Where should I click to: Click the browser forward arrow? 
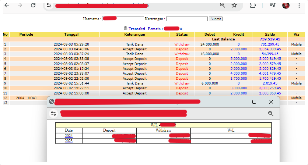coord(20,5)
